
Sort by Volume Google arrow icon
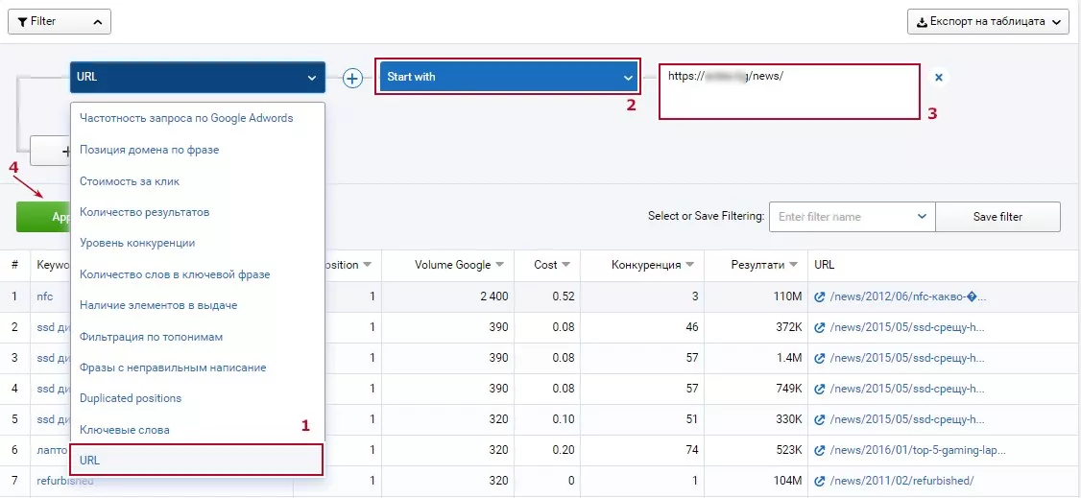point(499,265)
